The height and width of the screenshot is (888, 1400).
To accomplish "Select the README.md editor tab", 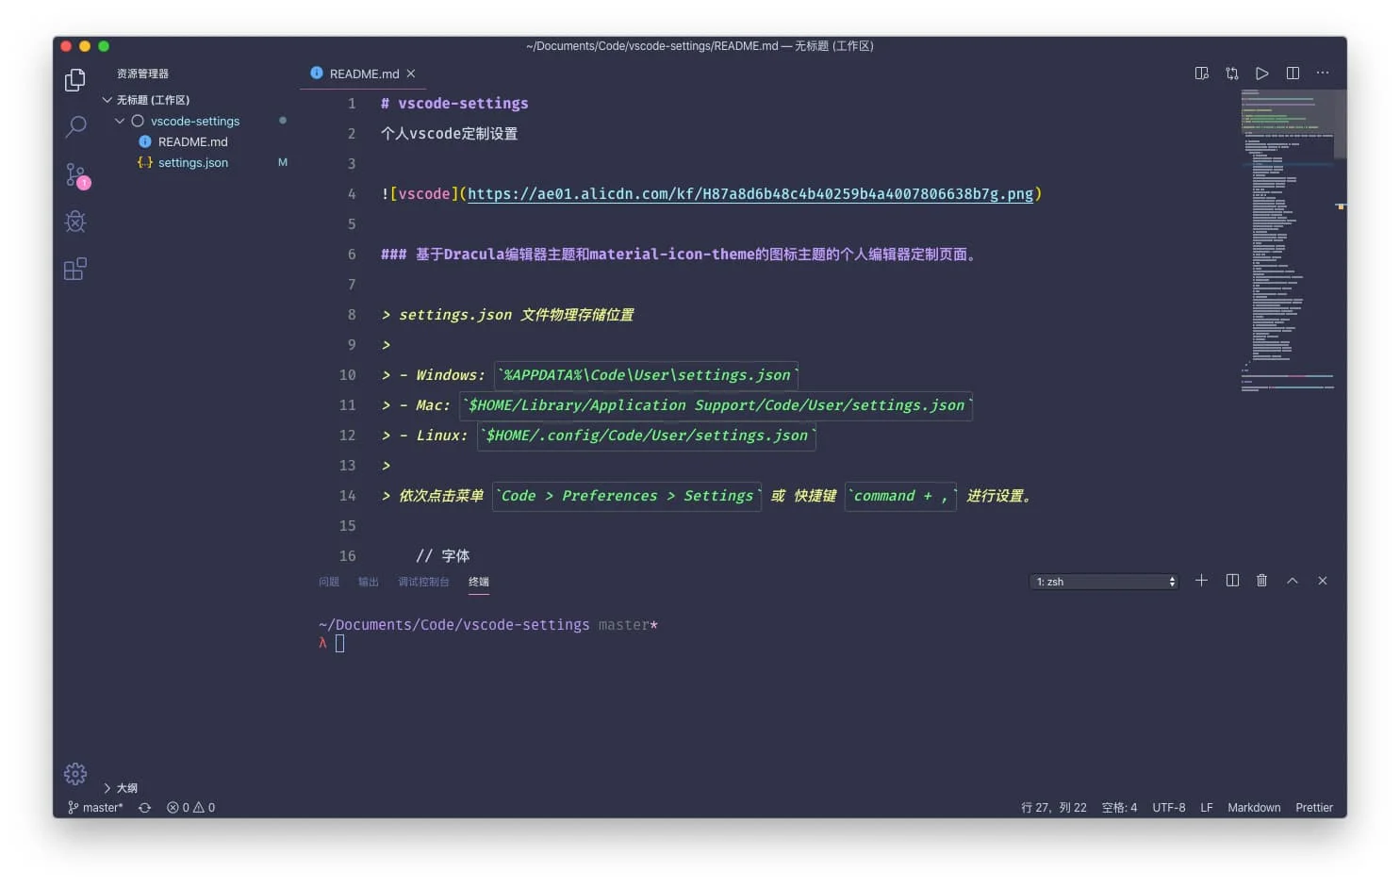I will coord(364,74).
